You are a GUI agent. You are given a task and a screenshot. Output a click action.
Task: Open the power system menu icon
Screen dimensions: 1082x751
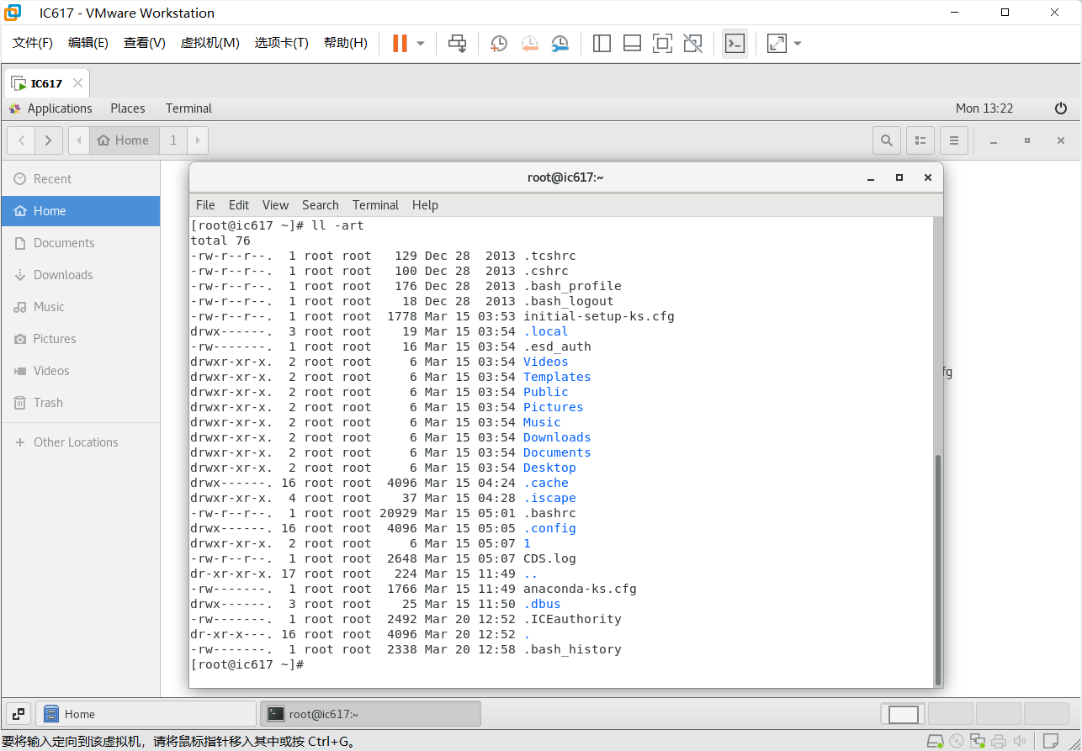pyautogui.click(x=1061, y=108)
